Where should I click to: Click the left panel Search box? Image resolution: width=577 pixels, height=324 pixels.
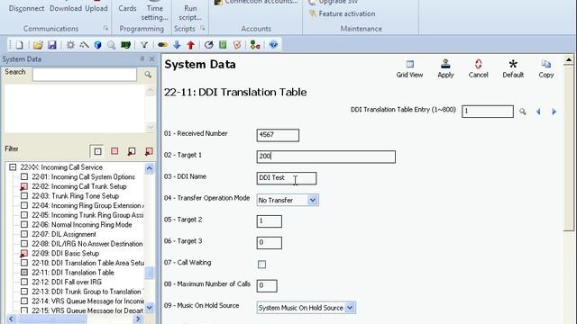(x=85, y=75)
